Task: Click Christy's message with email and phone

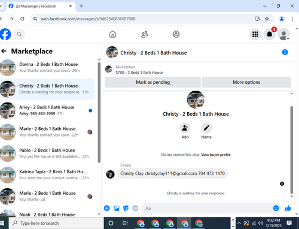Action: (x=172, y=173)
